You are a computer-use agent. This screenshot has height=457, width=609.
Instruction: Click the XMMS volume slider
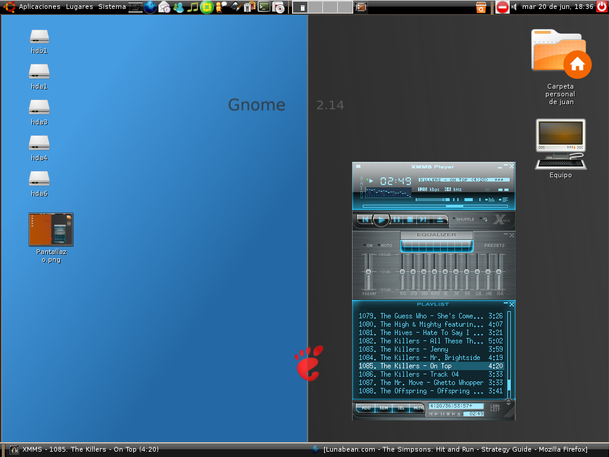tap(432, 200)
